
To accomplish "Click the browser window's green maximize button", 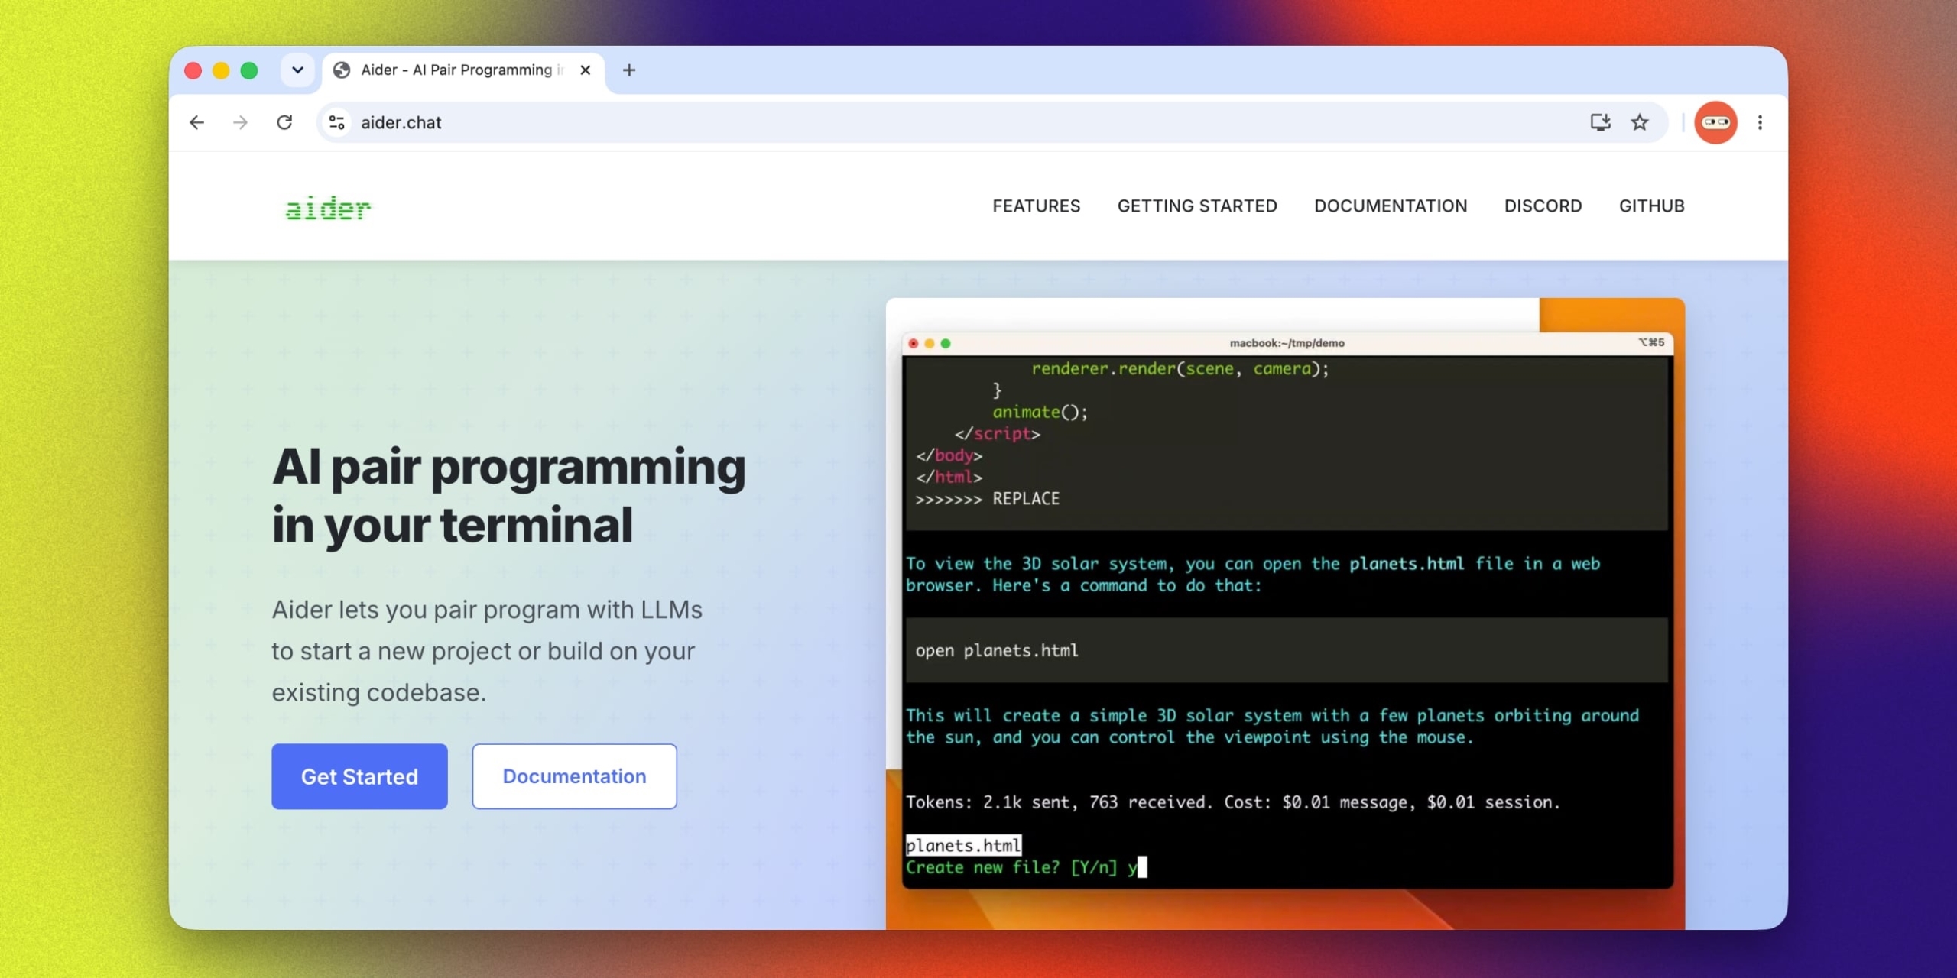I will (249, 70).
